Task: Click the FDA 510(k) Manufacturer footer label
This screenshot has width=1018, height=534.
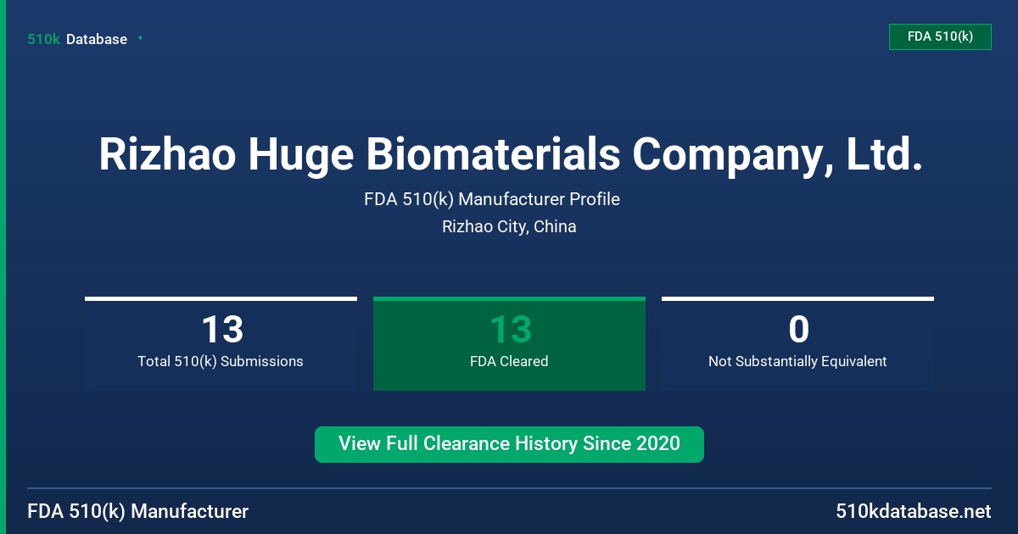Action: click(x=138, y=512)
